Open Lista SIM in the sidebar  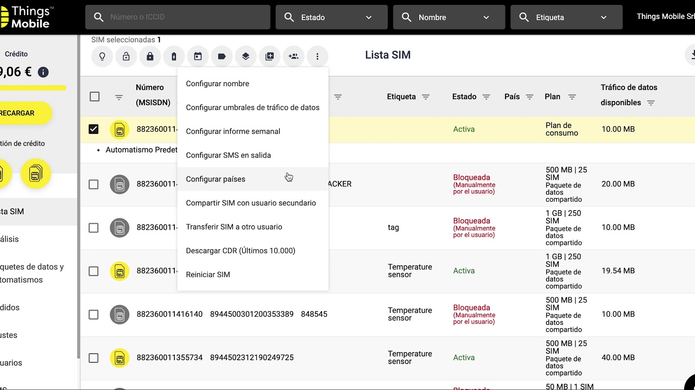tap(39, 211)
